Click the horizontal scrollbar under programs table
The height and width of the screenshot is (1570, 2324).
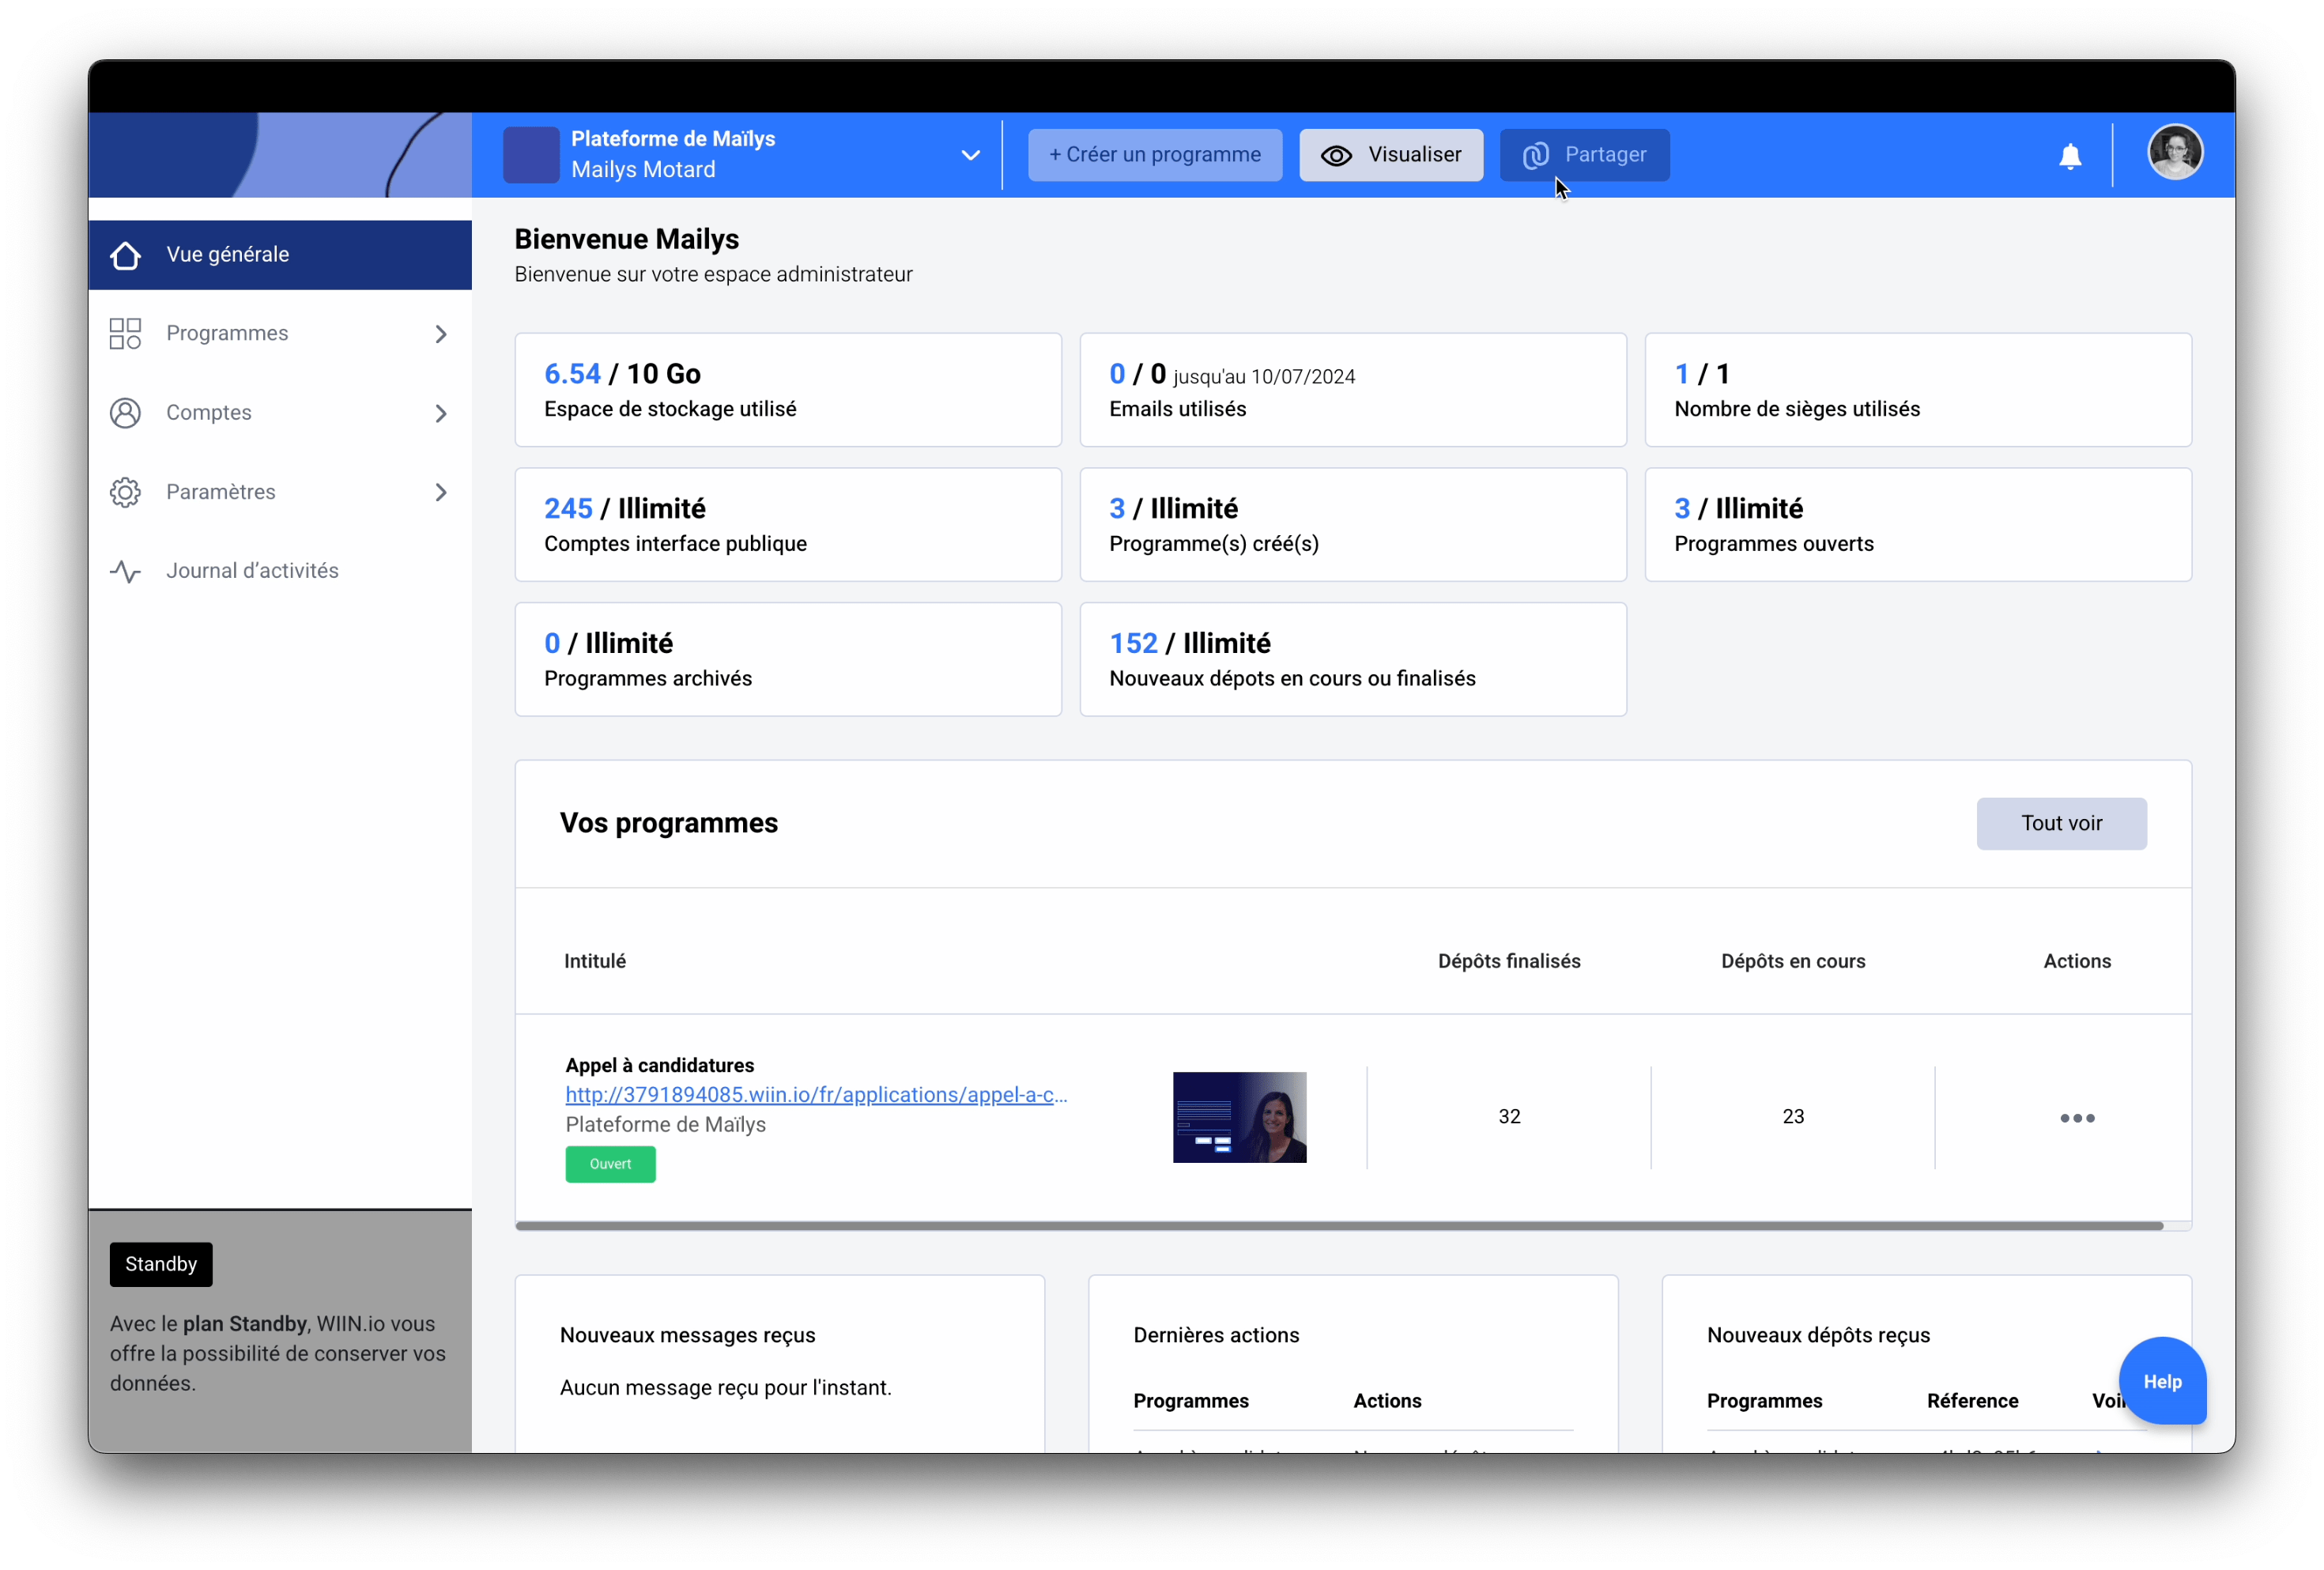pyautogui.click(x=1340, y=1225)
